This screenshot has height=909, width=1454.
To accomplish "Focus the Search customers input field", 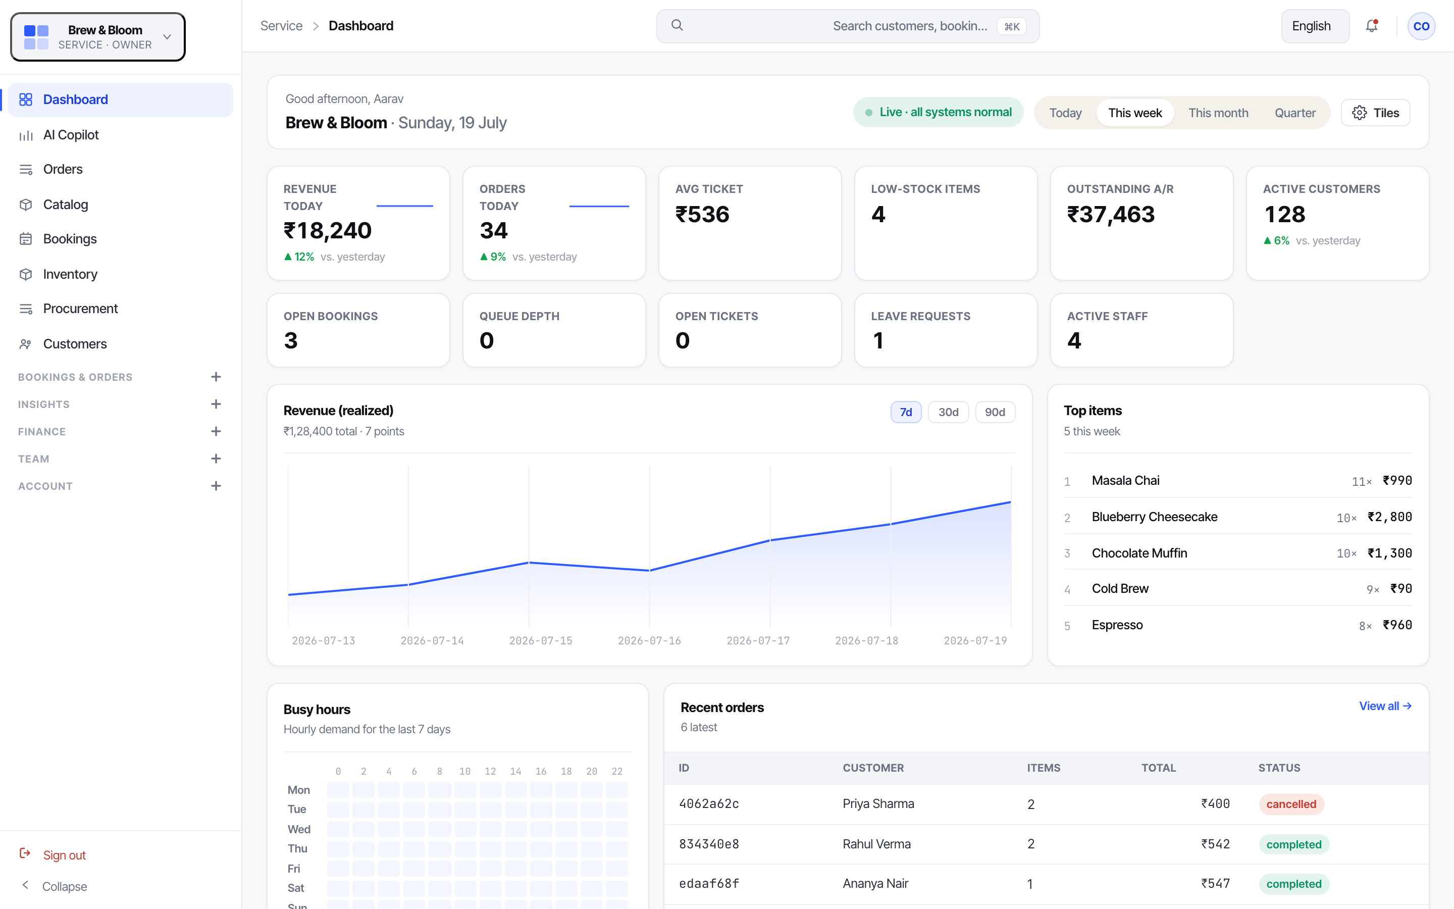I will coord(847,26).
